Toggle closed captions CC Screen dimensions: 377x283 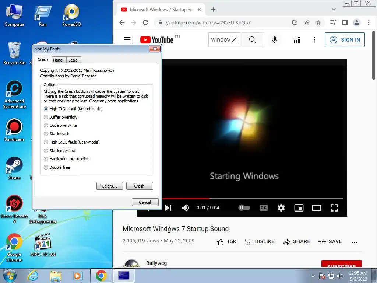point(264,208)
